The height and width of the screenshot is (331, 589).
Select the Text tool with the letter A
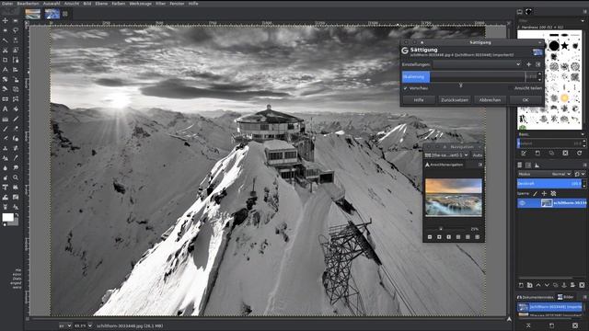(6, 108)
